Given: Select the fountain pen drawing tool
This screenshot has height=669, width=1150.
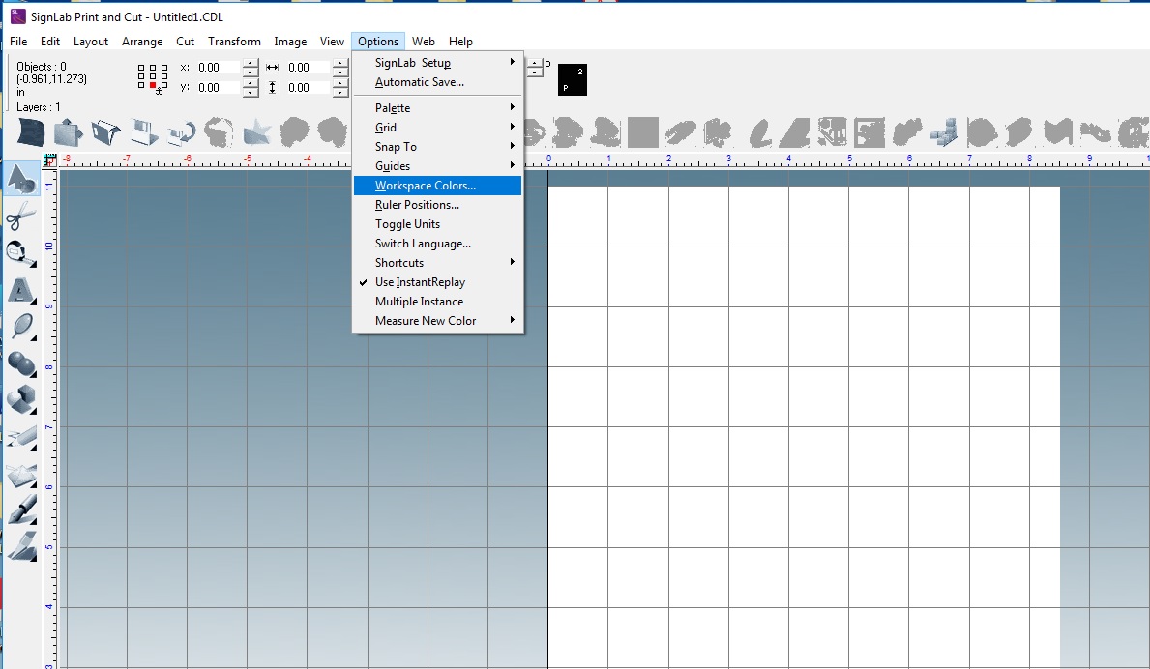Looking at the screenshot, I should click(x=21, y=510).
